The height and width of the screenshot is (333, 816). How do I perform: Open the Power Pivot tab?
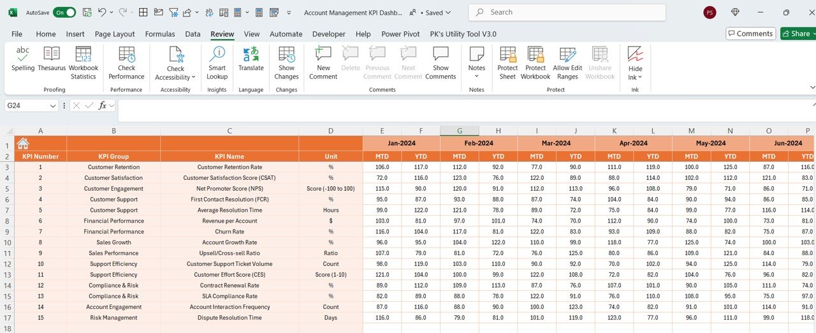(x=401, y=34)
